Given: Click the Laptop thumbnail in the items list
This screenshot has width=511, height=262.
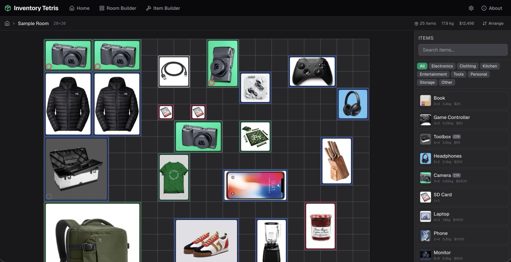Looking at the screenshot, I should pos(425,216).
